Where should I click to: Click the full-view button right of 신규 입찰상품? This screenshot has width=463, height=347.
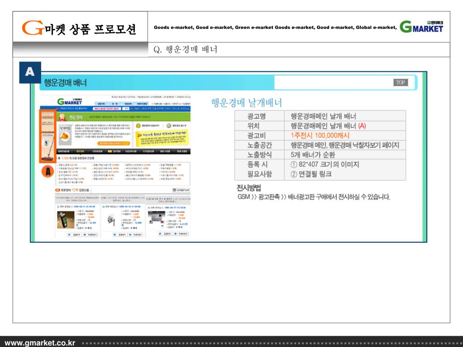click(181, 190)
